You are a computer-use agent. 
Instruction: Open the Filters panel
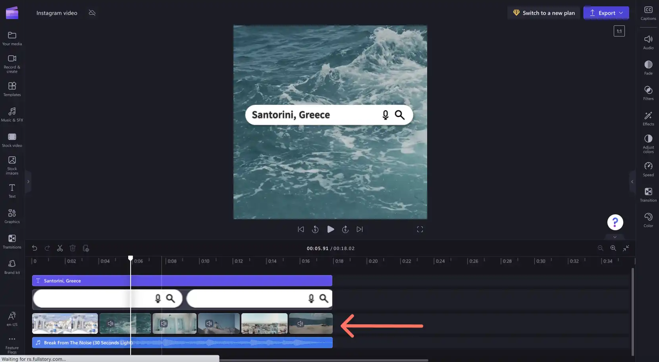coord(648,93)
